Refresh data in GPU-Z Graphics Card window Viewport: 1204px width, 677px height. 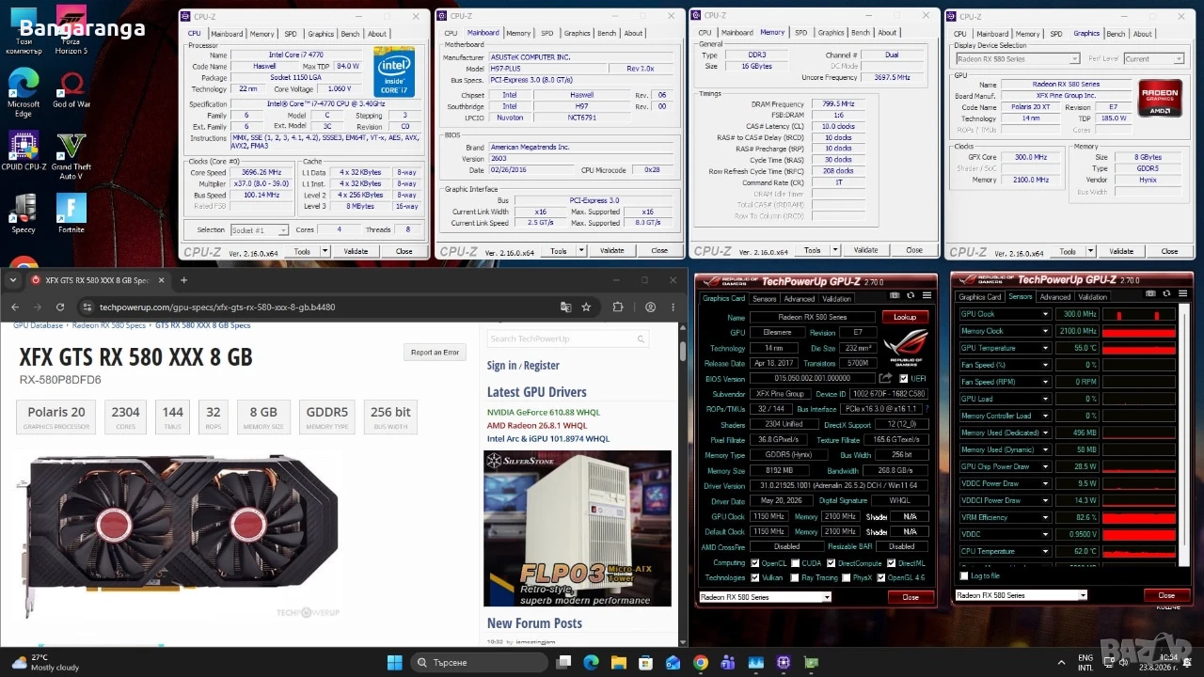click(x=909, y=293)
